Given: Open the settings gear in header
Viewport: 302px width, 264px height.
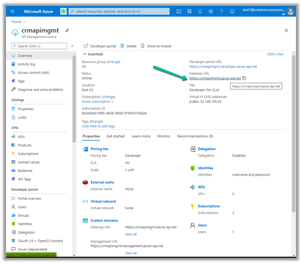Looking at the screenshot, I should coord(211,11).
